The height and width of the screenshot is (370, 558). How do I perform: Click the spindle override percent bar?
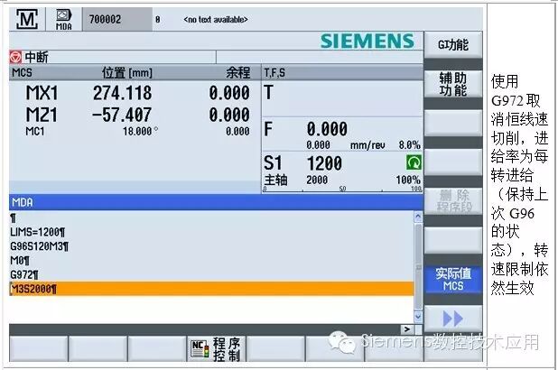pyautogui.click(x=342, y=190)
